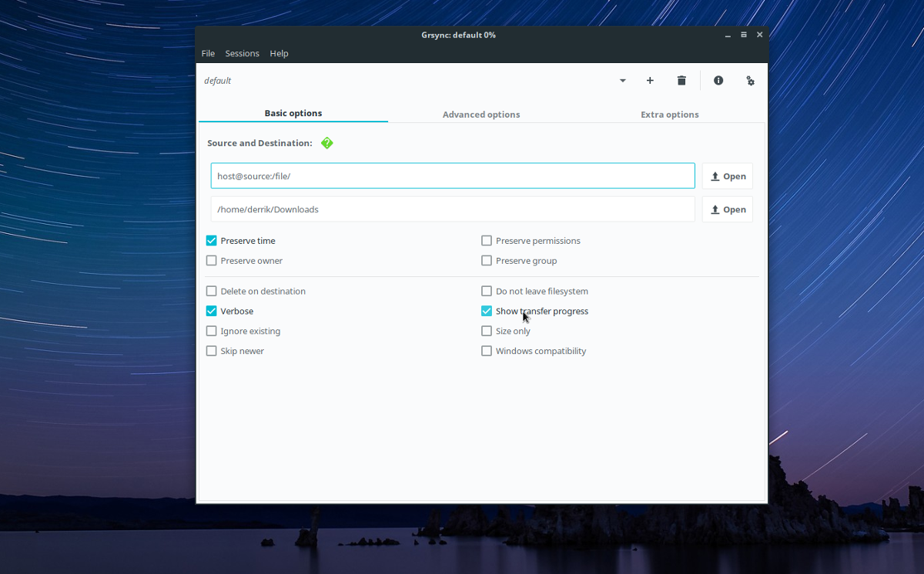The image size is (924, 574).
Task: Disable the Verbose checkbox
Action: coord(212,312)
